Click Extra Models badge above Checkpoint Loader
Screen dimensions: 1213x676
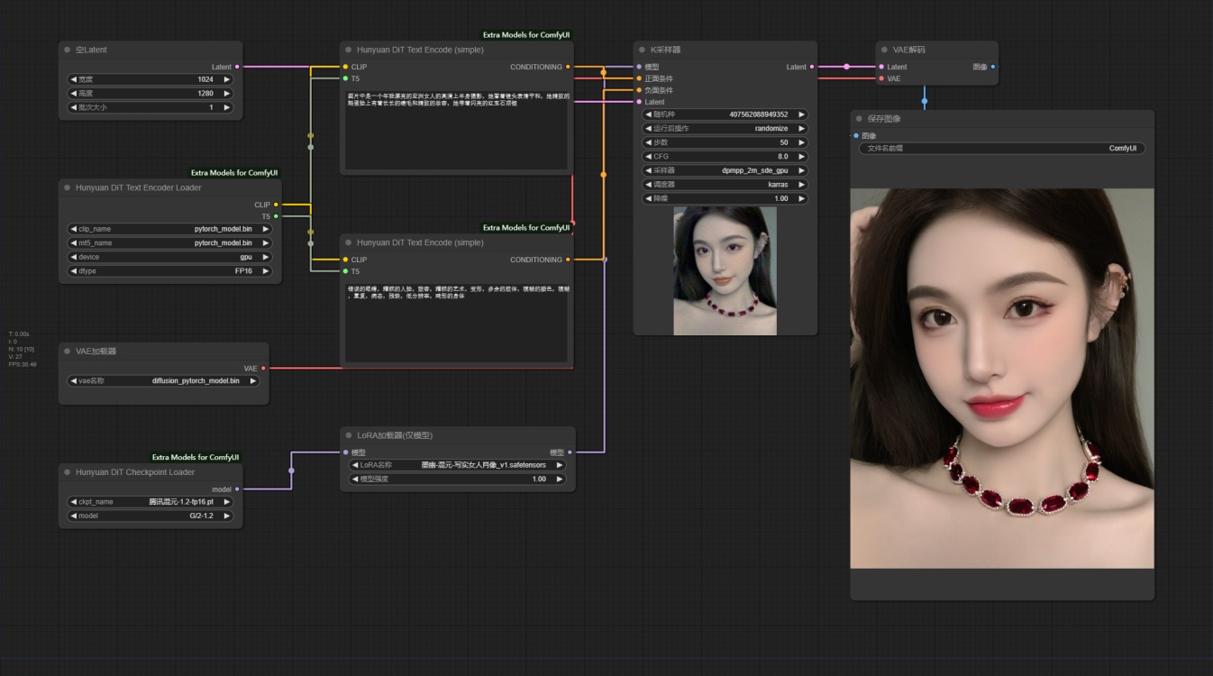(196, 457)
